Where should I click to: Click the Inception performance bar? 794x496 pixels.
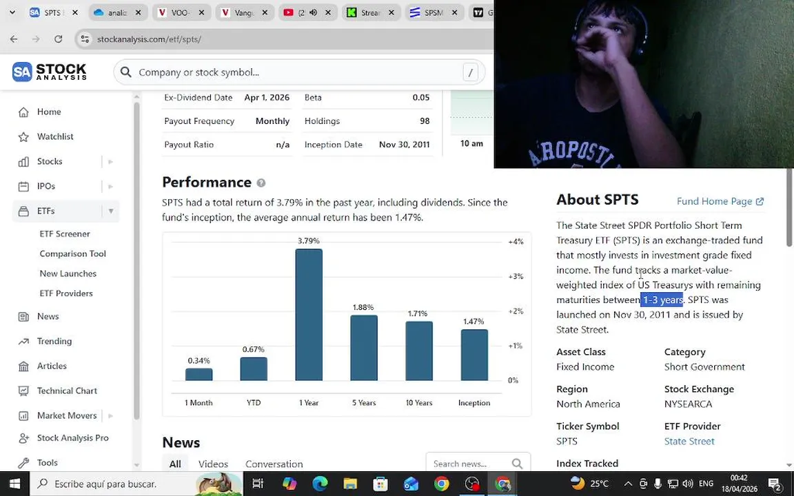click(x=474, y=355)
